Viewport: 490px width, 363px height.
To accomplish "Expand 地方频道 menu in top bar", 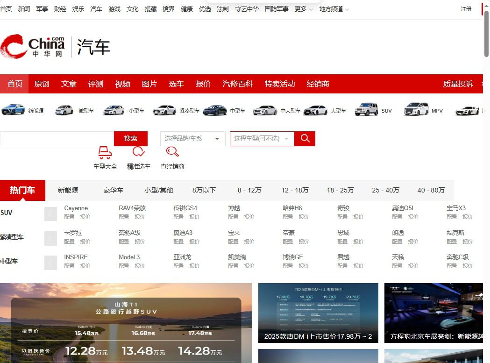I will tap(334, 9).
